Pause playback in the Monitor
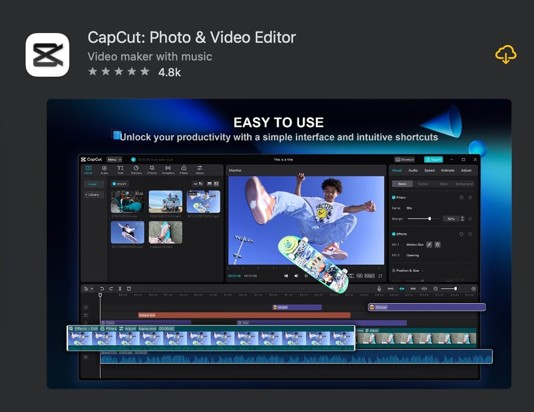 pos(306,276)
